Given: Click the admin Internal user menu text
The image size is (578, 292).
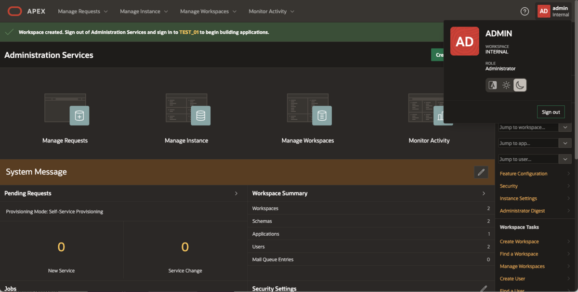Looking at the screenshot, I should (561, 11).
